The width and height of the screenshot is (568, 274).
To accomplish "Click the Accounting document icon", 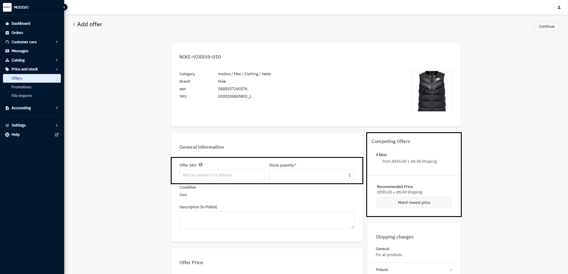I will click(7, 108).
